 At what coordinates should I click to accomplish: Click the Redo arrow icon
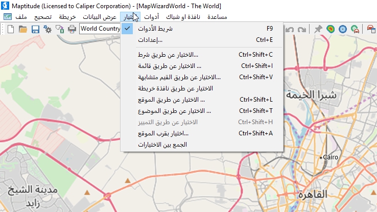click(301, 29)
